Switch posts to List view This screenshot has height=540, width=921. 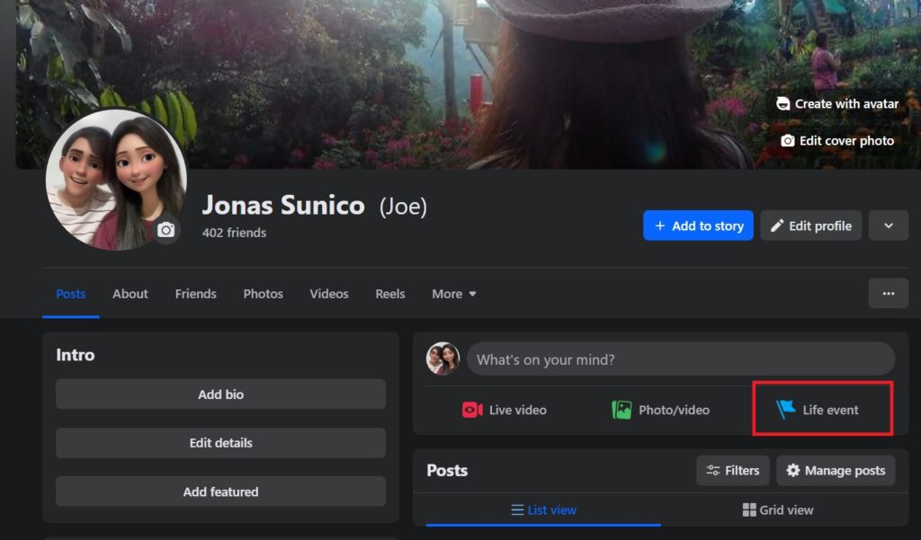click(543, 509)
